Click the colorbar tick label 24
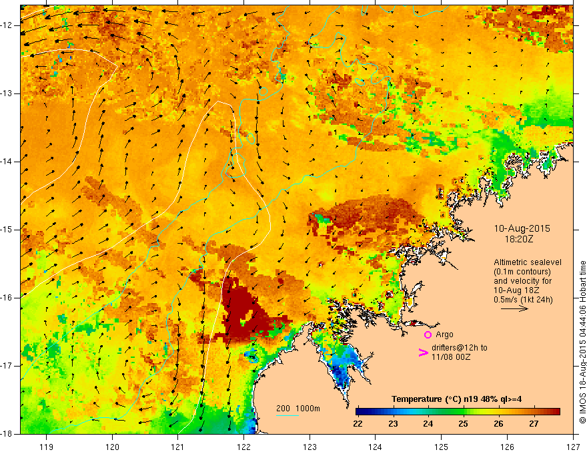The image size is (587, 454). pos(428,424)
